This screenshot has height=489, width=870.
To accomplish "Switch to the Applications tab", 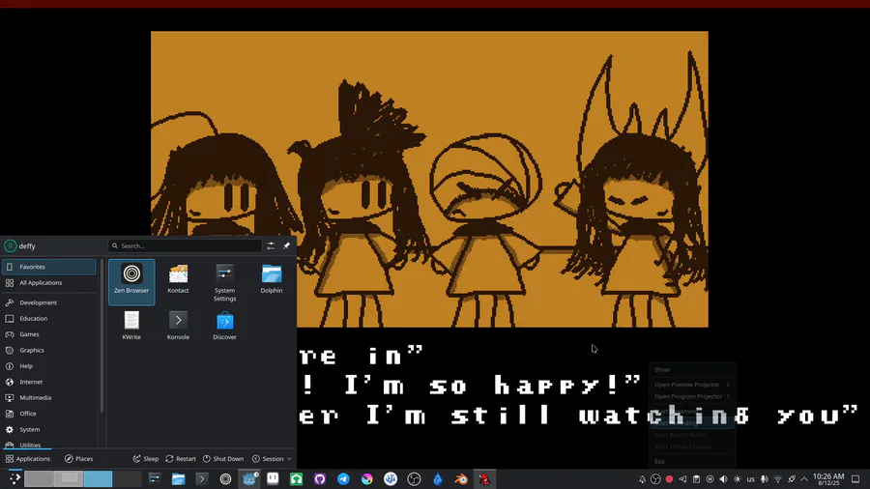I will pyautogui.click(x=28, y=458).
